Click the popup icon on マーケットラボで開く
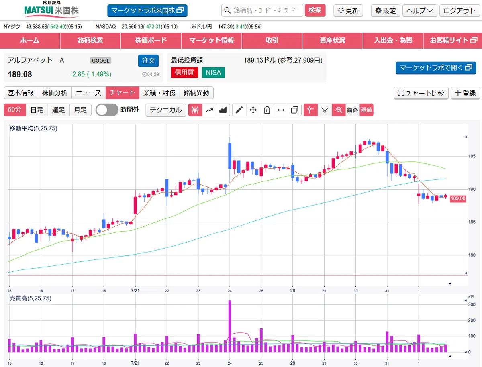 pos(468,68)
